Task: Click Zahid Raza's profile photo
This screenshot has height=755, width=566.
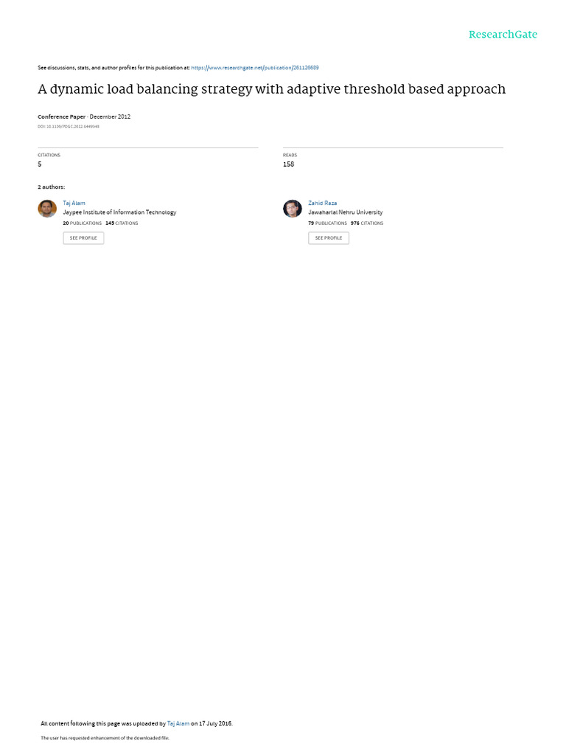Action: click(292, 209)
